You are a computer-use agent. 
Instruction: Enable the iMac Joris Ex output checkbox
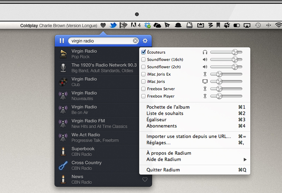(143, 74)
